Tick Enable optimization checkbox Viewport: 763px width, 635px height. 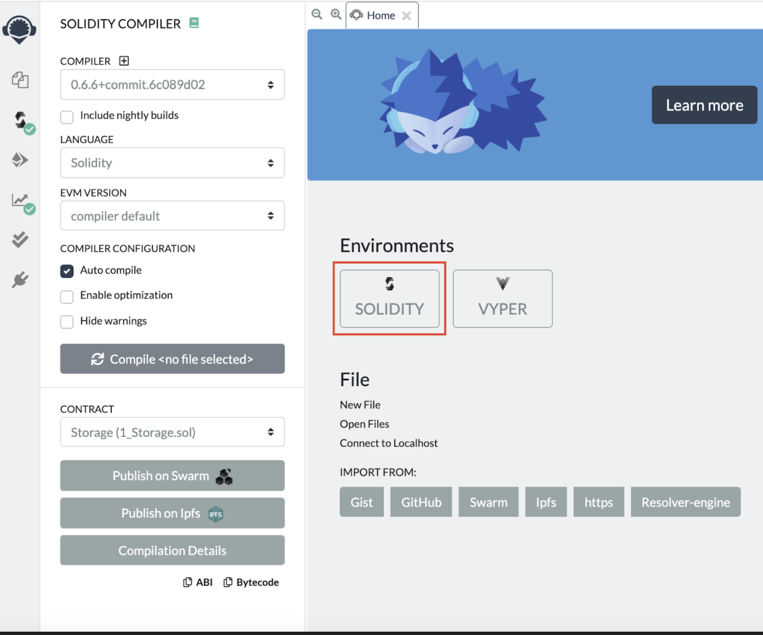(x=67, y=297)
